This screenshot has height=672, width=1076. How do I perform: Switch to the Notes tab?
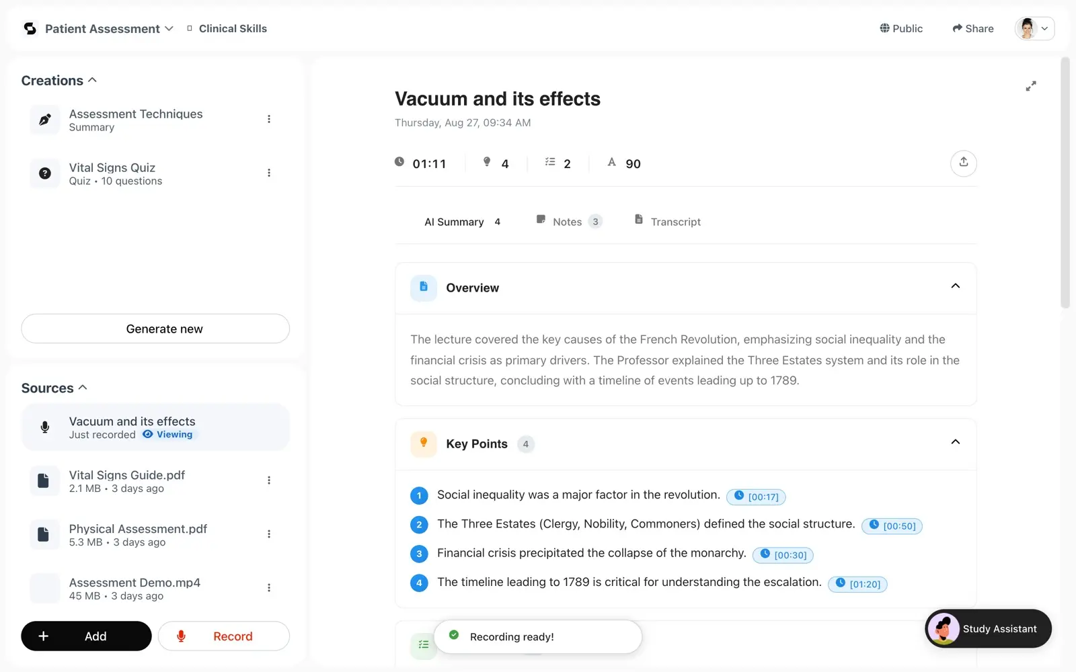click(569, 221)
